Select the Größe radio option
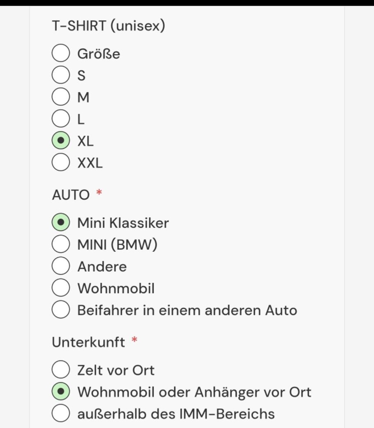The image size is (374, 428). (61, 53)
